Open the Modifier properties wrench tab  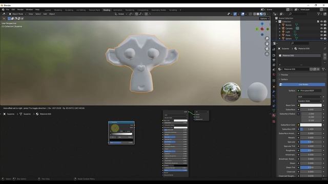click(274, 91)
